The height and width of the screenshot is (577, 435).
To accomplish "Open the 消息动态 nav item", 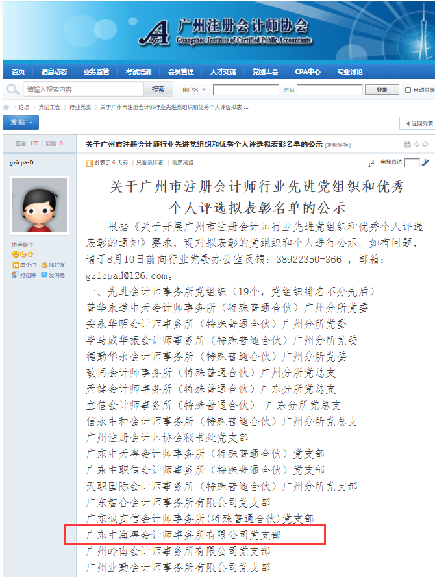I will pyautogui.click(x=54, y=72).
